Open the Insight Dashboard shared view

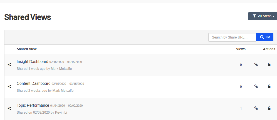(x=33, y=62)
